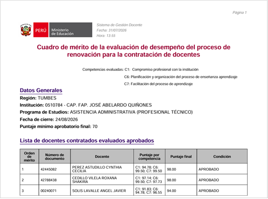Click the Puntaje por competencia column header

(x=149, y=156)
